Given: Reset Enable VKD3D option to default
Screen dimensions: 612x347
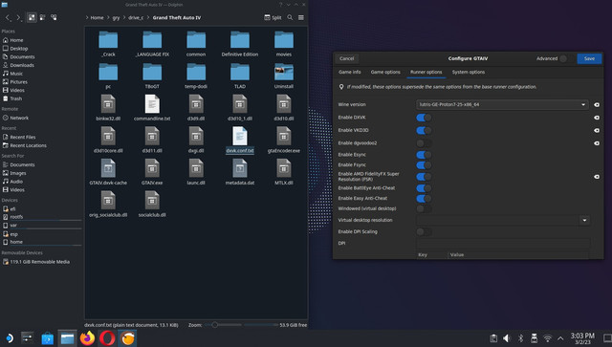Looking at the screenshot, I should [597, 130].
